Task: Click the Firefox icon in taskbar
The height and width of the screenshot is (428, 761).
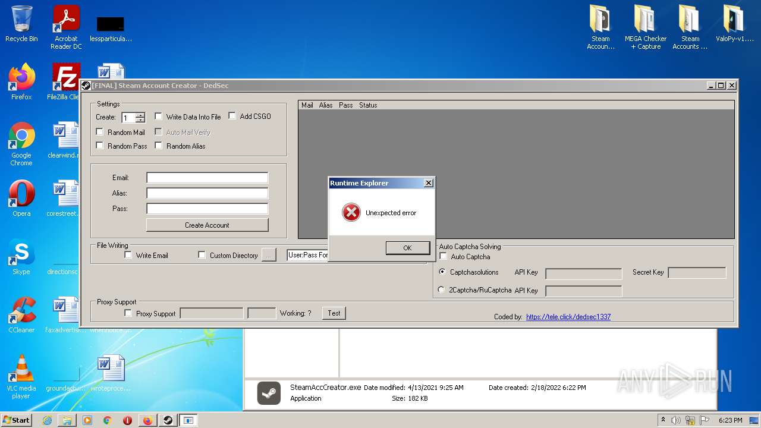Action: click(147, 420)
